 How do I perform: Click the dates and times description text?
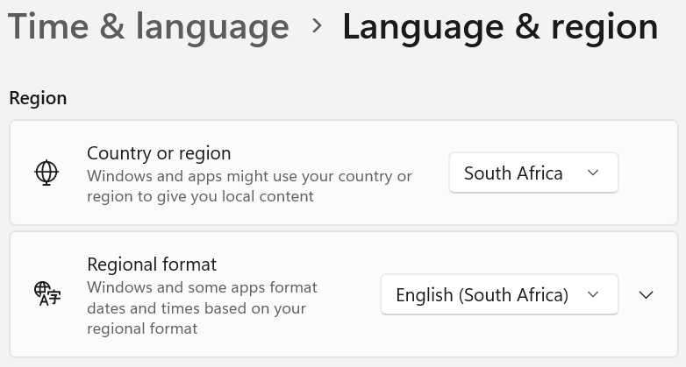[202, 308]
